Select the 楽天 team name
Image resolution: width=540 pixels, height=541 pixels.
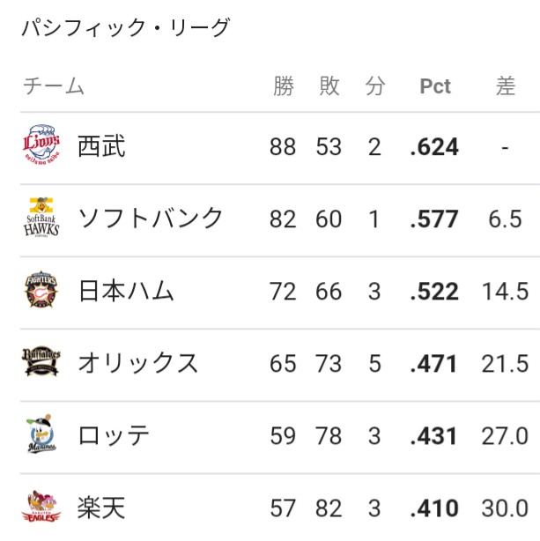click(101, 508)
